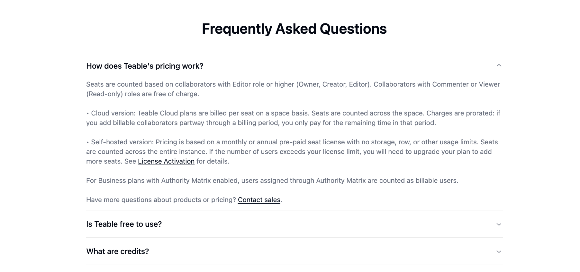Collapse the Teable pricing answer chevron
The width and height of the screenshot is (580, 272).
pyautogui.click(x=499, y=65)
